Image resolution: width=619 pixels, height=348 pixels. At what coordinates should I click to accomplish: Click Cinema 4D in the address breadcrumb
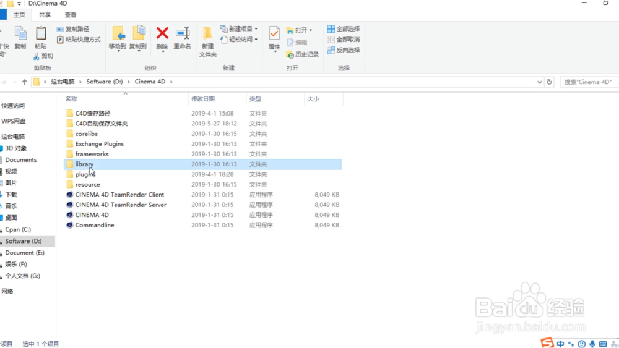point(150,82)
